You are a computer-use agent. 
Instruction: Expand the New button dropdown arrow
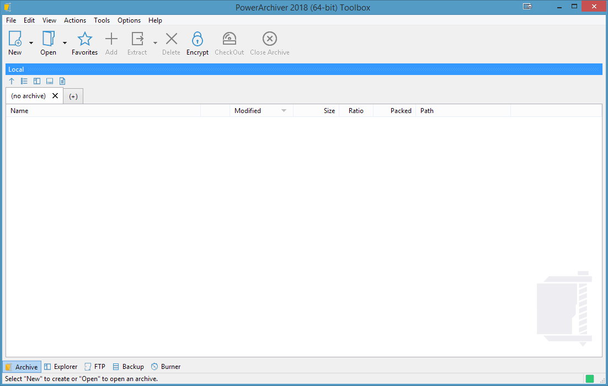click(x=31, y=43)
